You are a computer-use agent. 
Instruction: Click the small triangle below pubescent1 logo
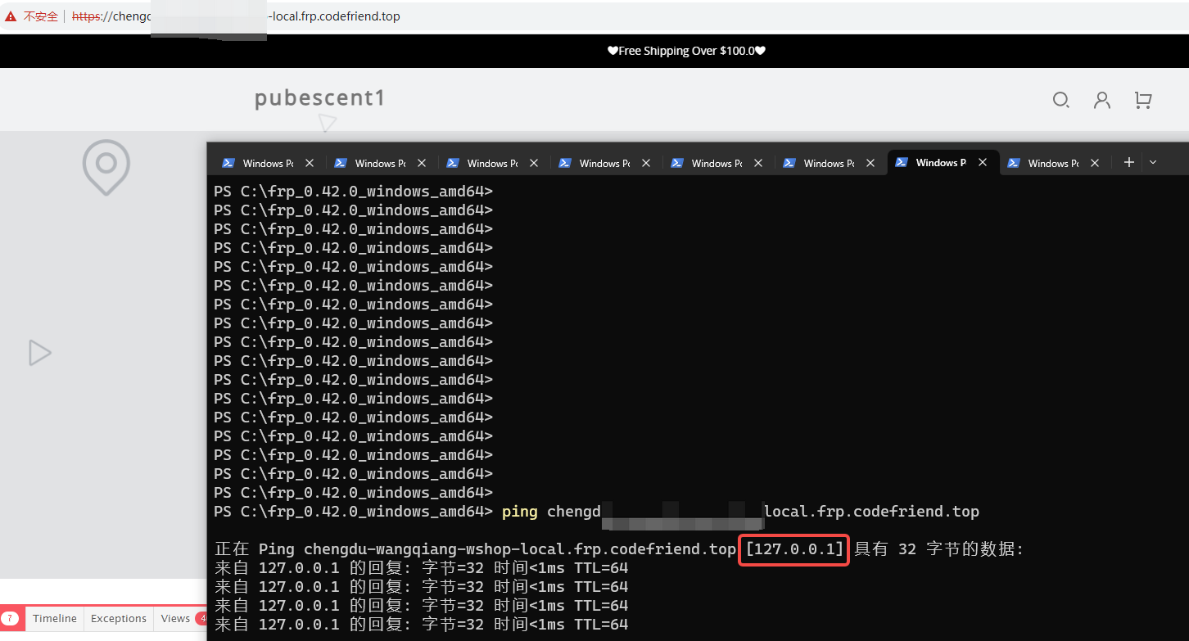click(x=328, y=124)
